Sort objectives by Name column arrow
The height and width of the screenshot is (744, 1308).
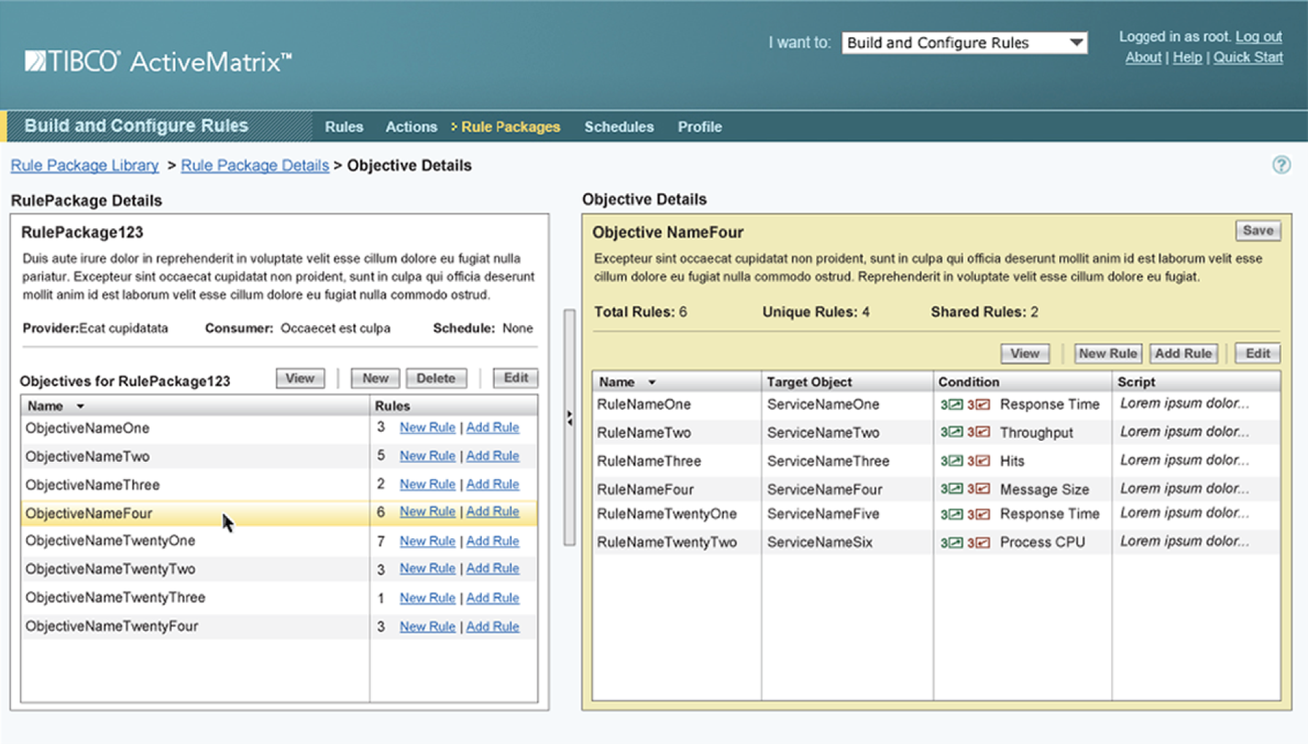point(80,406)
